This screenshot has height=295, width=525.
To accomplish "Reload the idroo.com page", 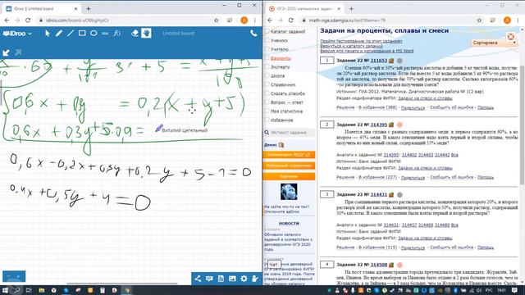I will pyautogui.click(x=28, y=20).
